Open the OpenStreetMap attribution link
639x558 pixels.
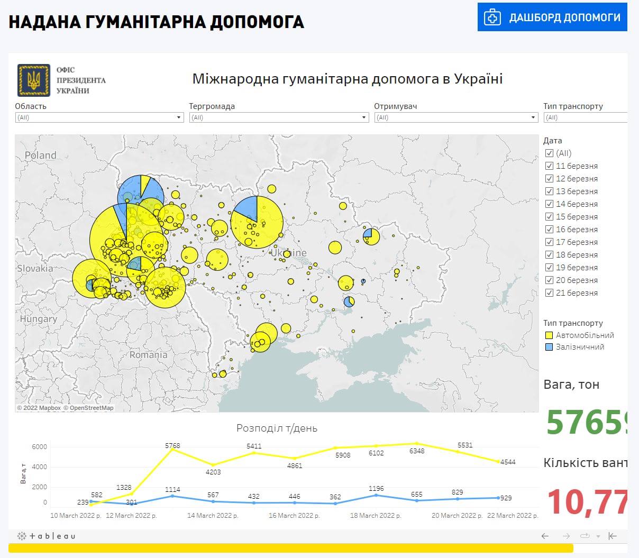(88, 408)
